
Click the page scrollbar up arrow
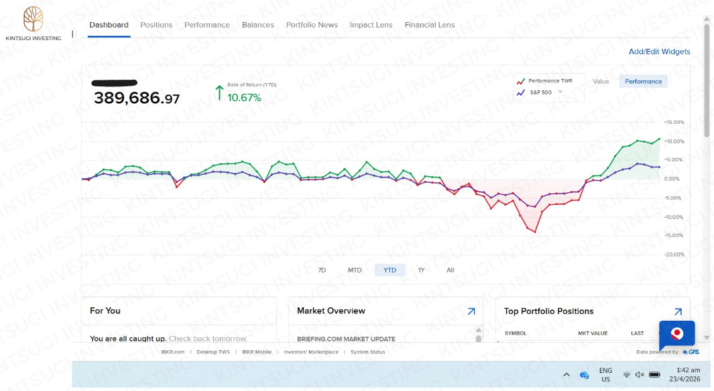[x=707, y=19]
